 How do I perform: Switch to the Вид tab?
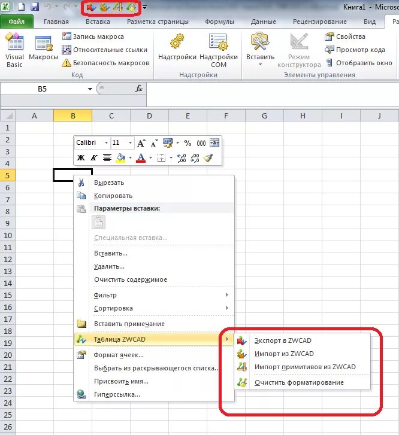[x=370, y=22]
